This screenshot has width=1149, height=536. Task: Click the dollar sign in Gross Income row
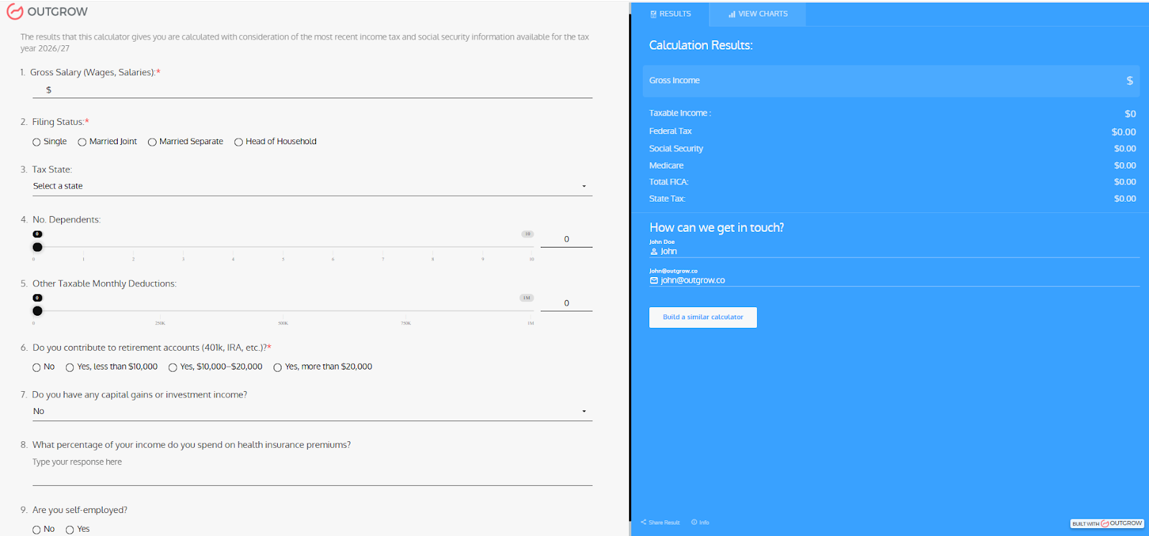1130,81
